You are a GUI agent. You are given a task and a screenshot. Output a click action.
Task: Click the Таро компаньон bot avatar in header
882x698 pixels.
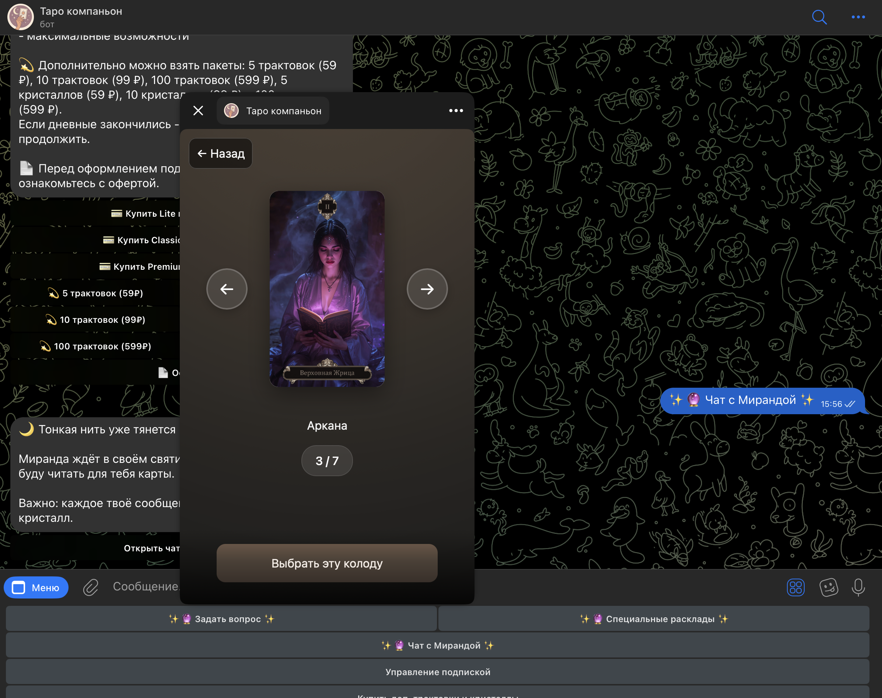tap(20, 17)
